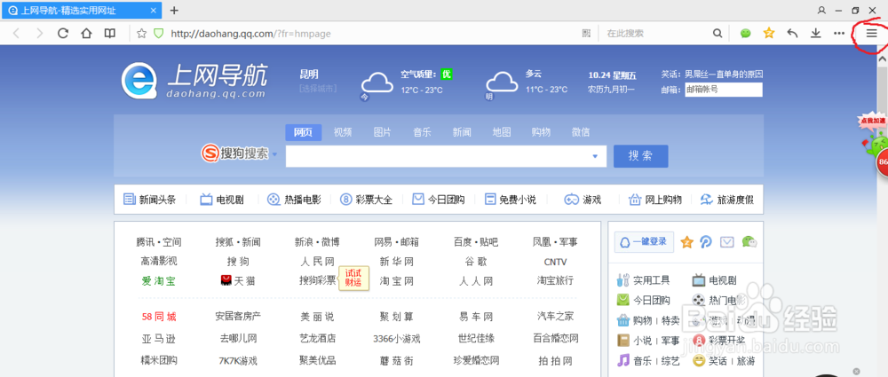Screen dimensions: 888x377
Task: Click the 邮箱帐号 input field
Action: [724, 90]
